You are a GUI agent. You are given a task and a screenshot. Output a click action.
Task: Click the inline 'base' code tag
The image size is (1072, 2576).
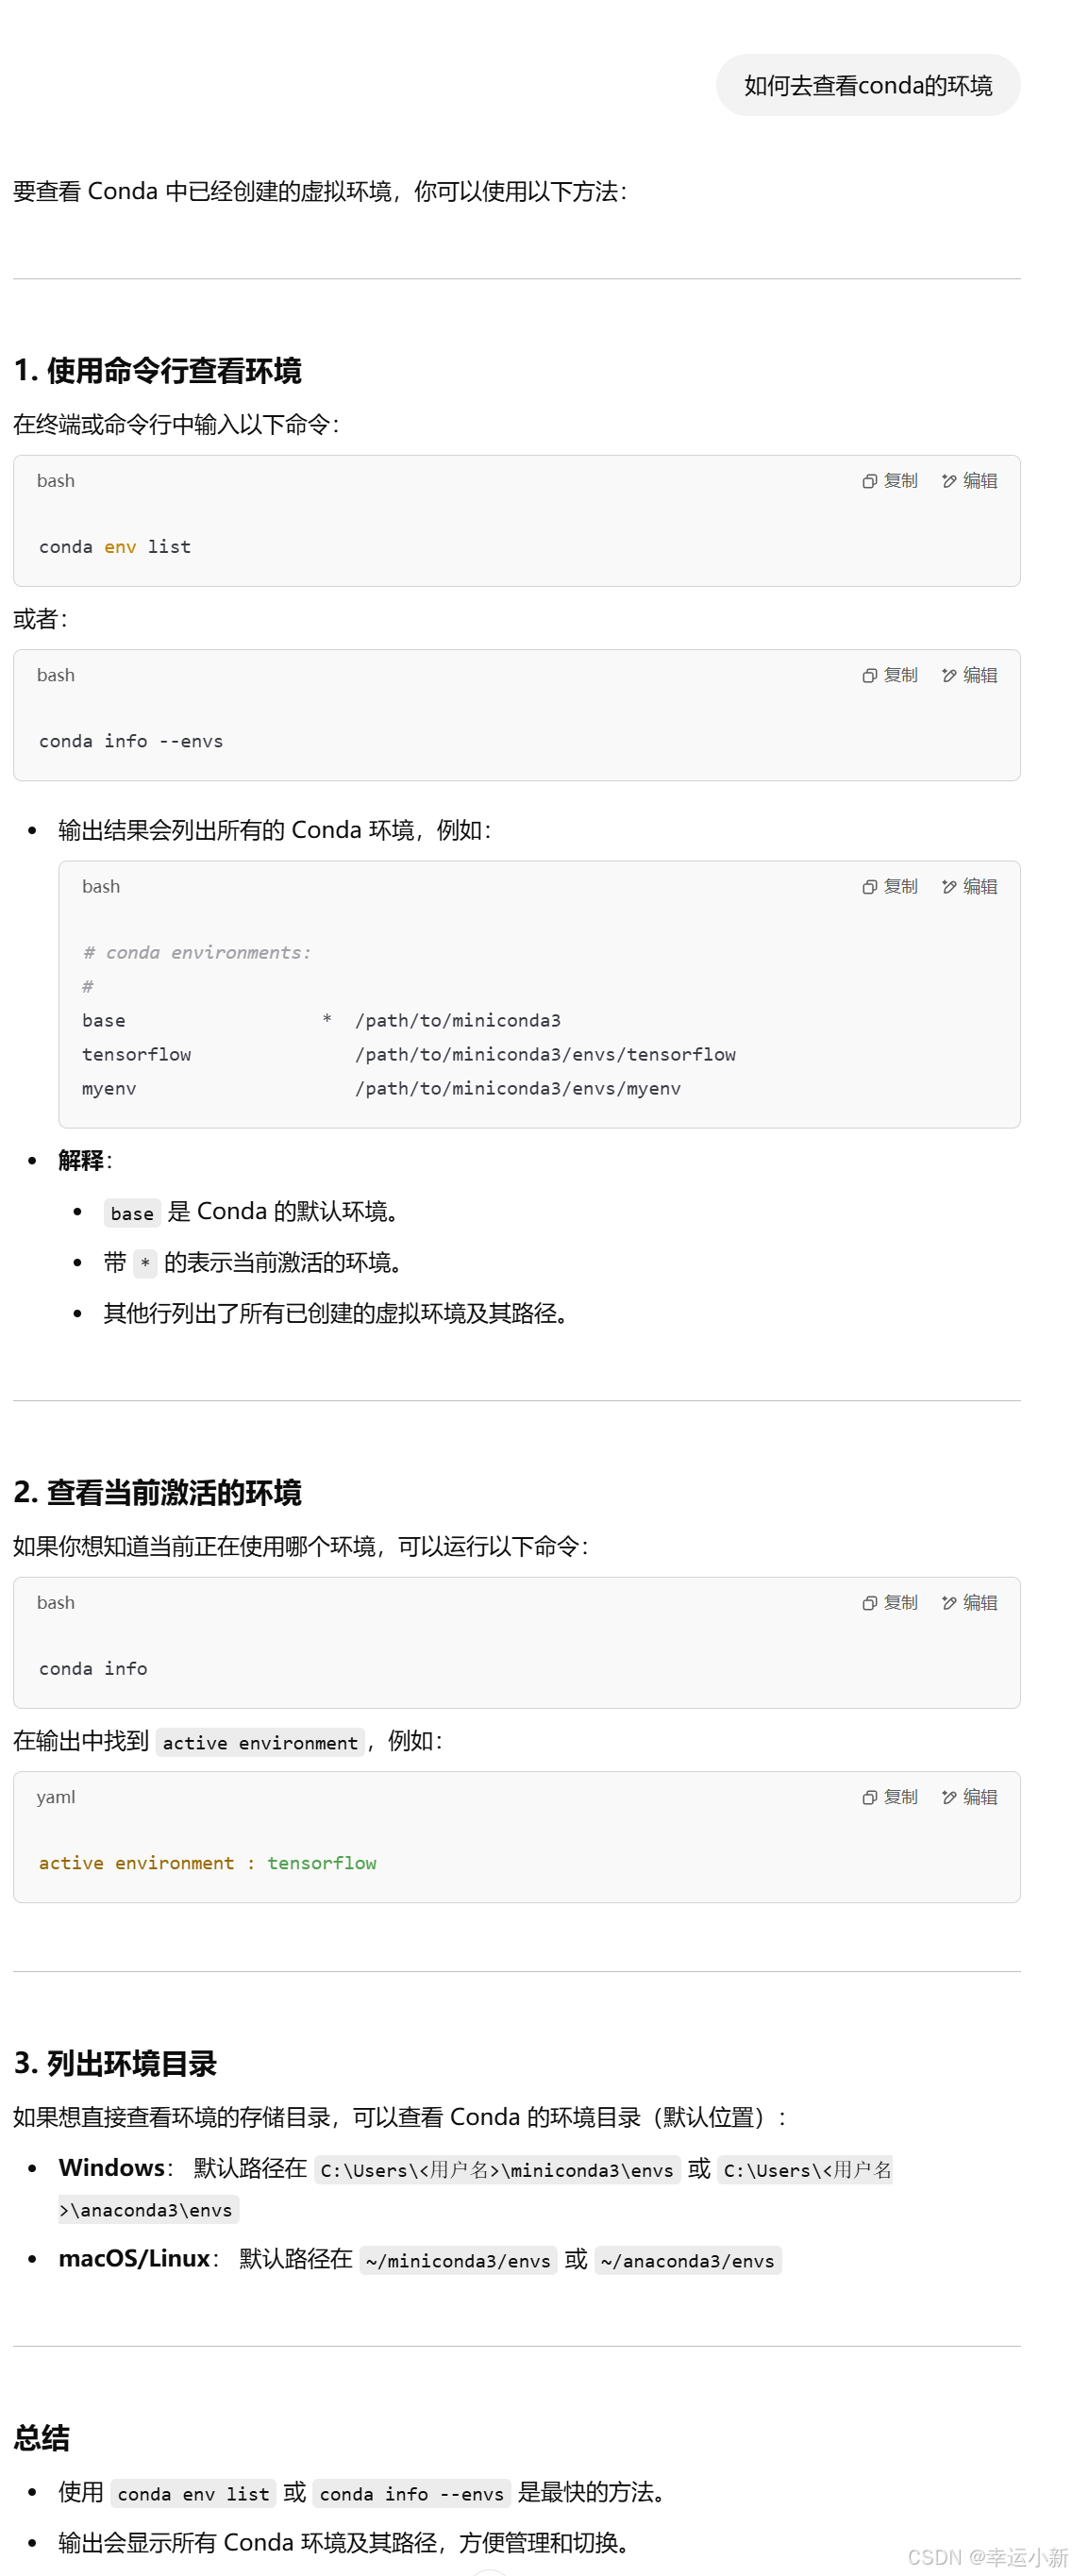[x=132, y=1213]
